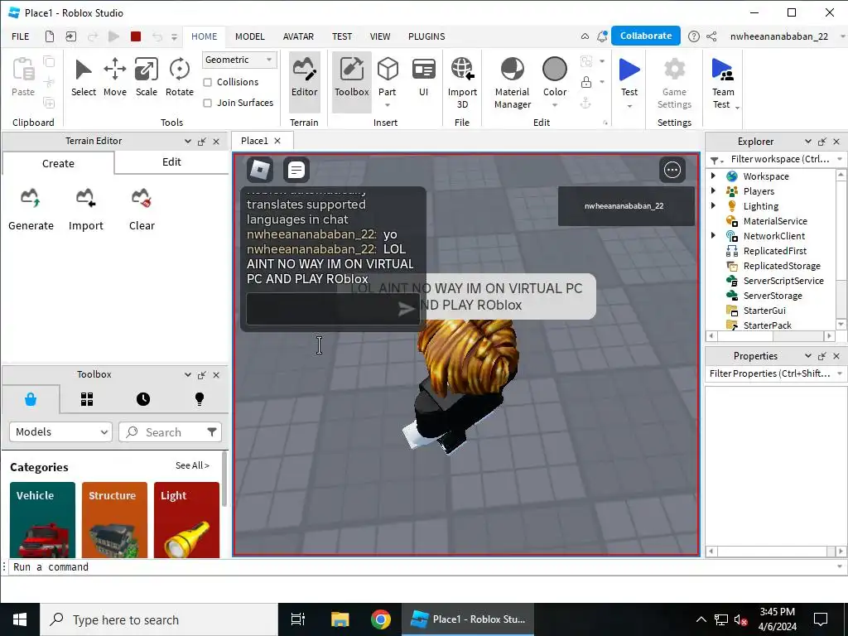Enable the Join Surfaces checkbox

[x=207, y=103]
